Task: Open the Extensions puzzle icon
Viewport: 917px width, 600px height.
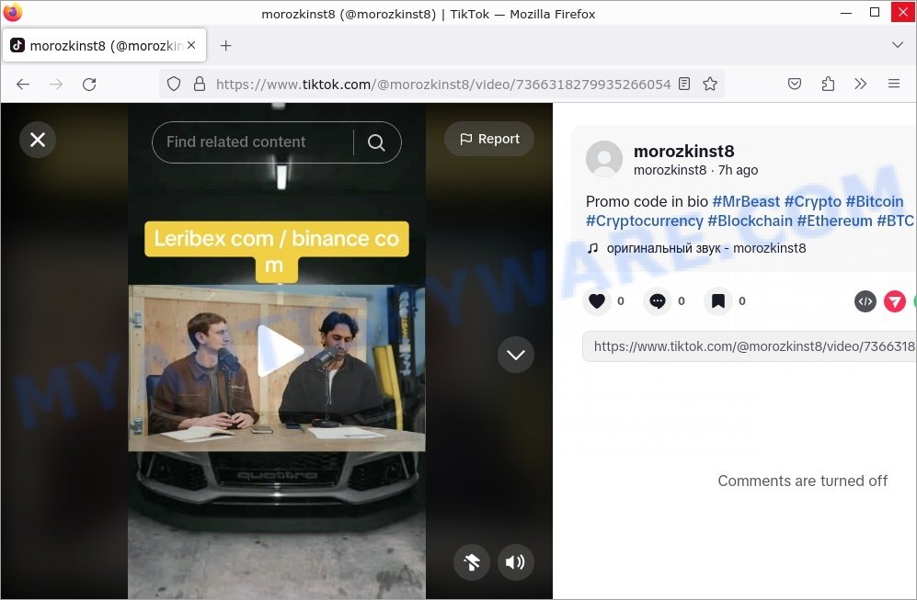Action: [x=828, y=85]
